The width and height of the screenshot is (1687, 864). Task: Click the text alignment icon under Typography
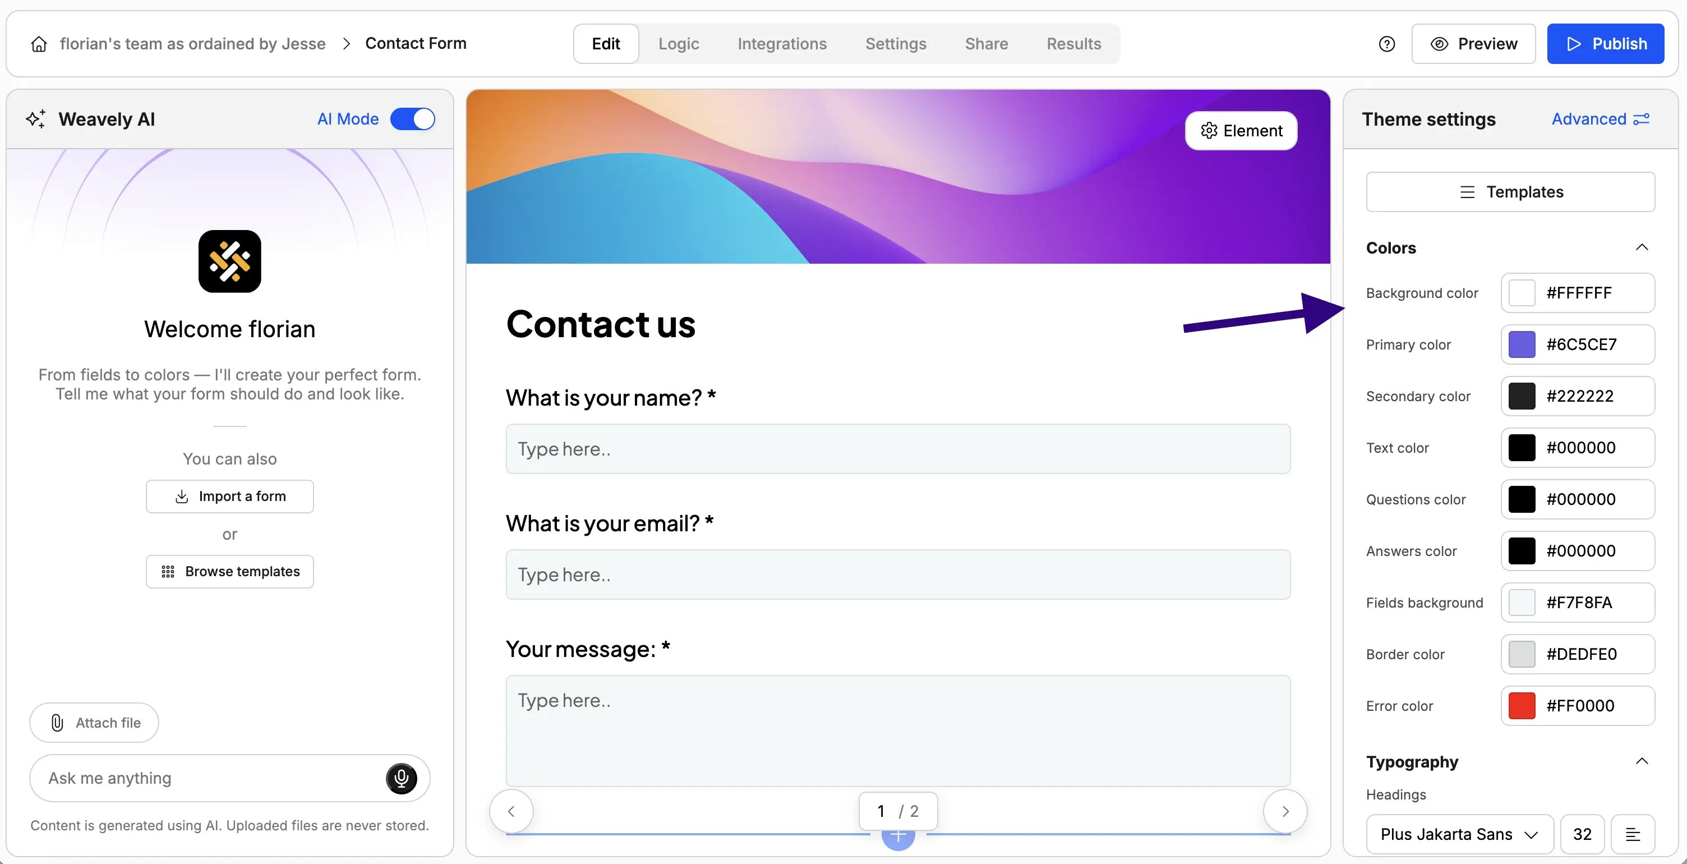click(1633, 833)
